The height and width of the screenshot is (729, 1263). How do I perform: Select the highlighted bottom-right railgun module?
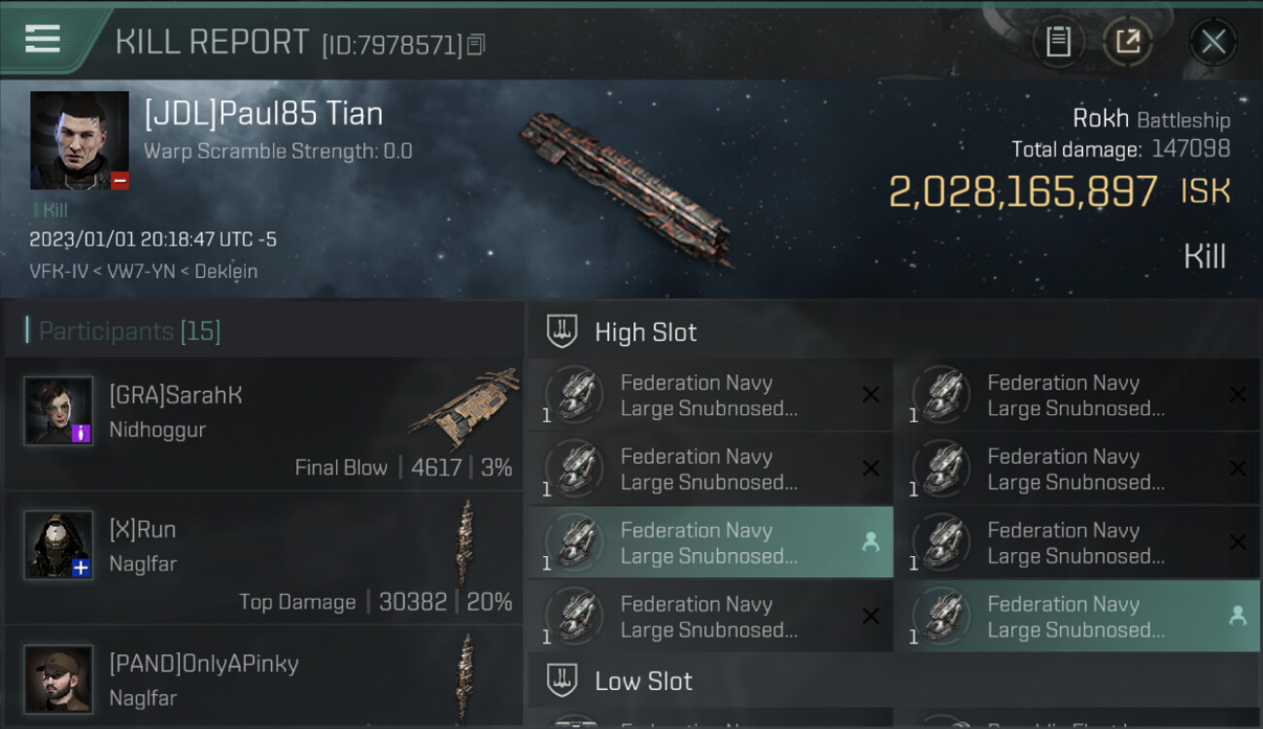click(1076, 617)
